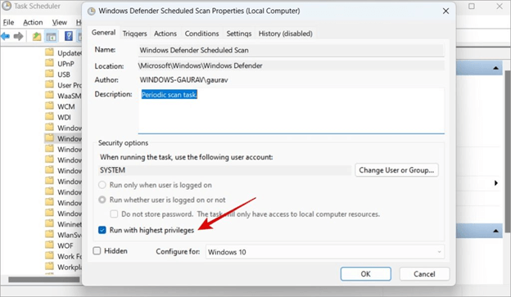Click the Show/Hide Console Tree icon

click(51, 37)
